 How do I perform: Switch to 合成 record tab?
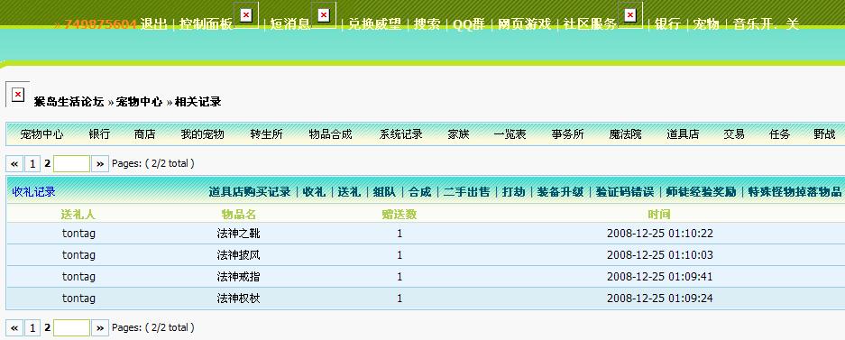420,192
